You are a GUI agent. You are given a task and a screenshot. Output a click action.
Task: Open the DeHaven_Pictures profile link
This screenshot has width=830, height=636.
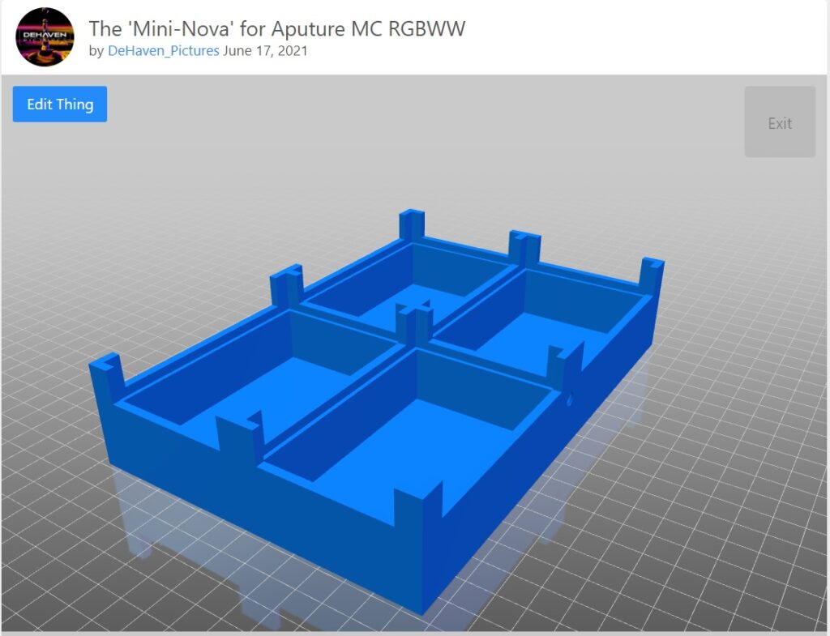click(x=163, y=51)
